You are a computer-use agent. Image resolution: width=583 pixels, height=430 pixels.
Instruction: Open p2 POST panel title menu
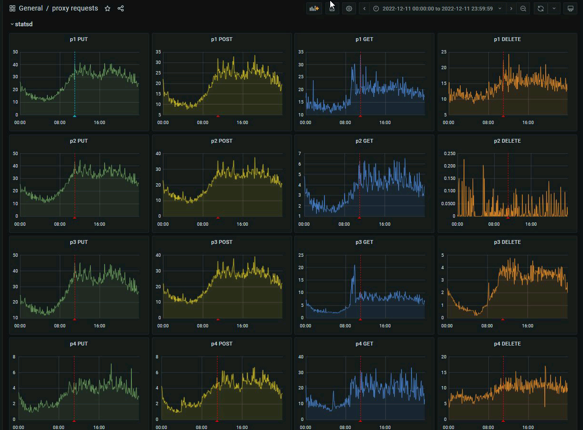point(222,141)
